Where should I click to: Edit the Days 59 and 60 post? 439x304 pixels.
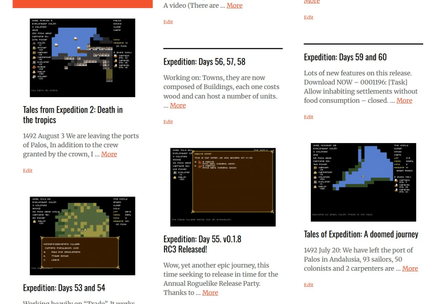(x=309, y=117)
